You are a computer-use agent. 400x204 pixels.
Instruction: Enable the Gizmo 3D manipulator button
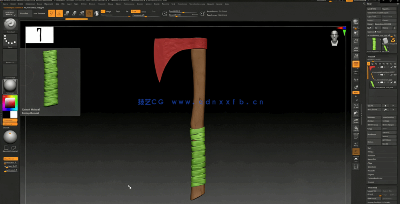pyautogui.click(x=89, y=14)
